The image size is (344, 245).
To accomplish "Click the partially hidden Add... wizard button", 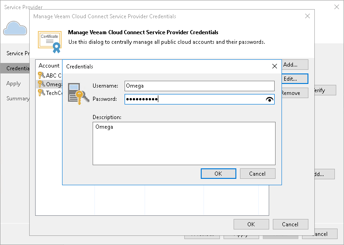I will pyautogui.click(x=325, y=174).
